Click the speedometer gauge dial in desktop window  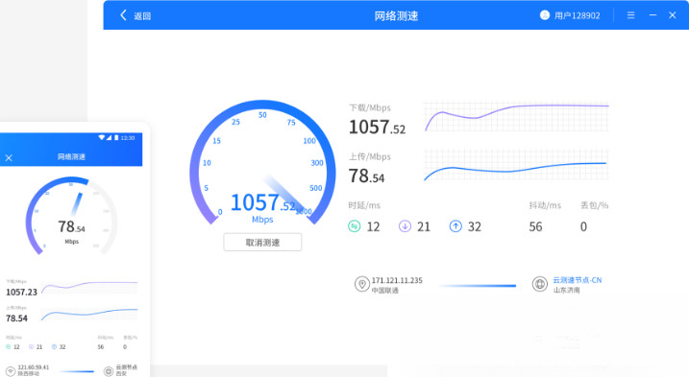coord(262,162)
